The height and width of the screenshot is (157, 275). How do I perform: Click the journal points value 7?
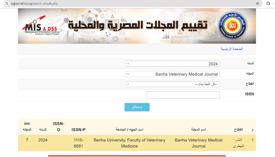(27, 140)
